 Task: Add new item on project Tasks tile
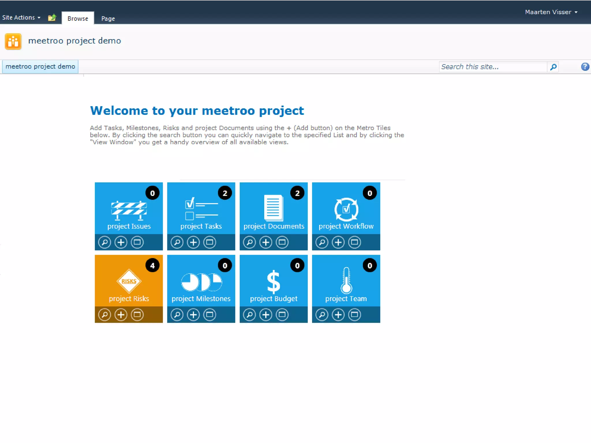click(193, 242)
